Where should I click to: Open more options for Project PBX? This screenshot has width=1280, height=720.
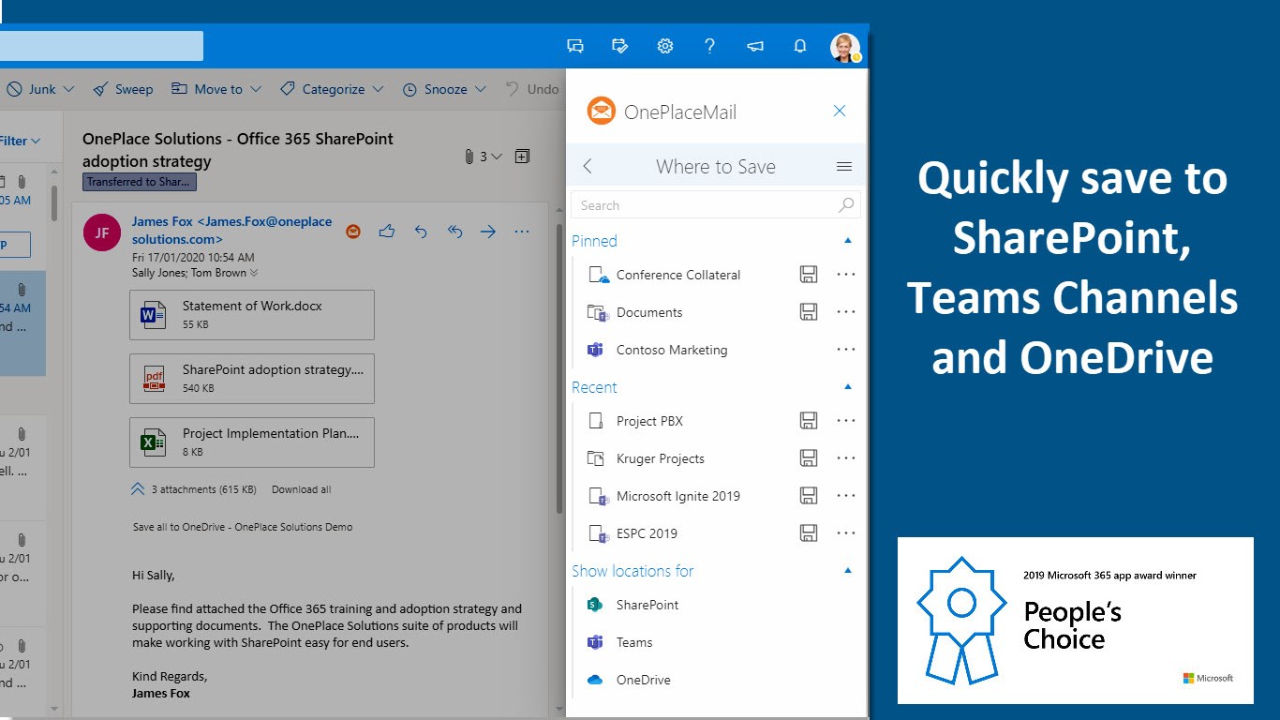pyautogui.click(x=846, y=421)
